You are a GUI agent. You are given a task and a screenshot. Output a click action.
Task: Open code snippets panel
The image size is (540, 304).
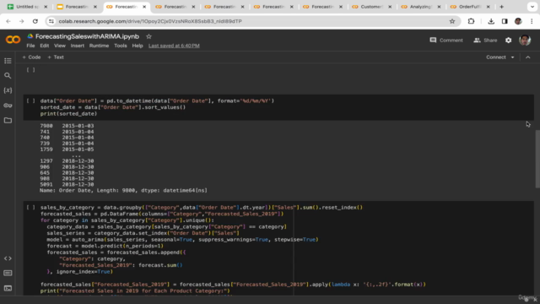(x=8, y=258)
